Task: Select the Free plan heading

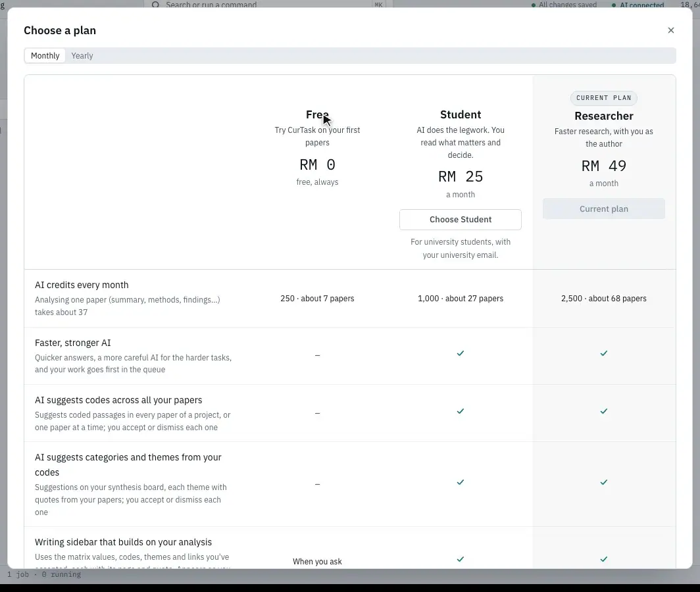Action: pyautogui.click(x=317, y=114)
